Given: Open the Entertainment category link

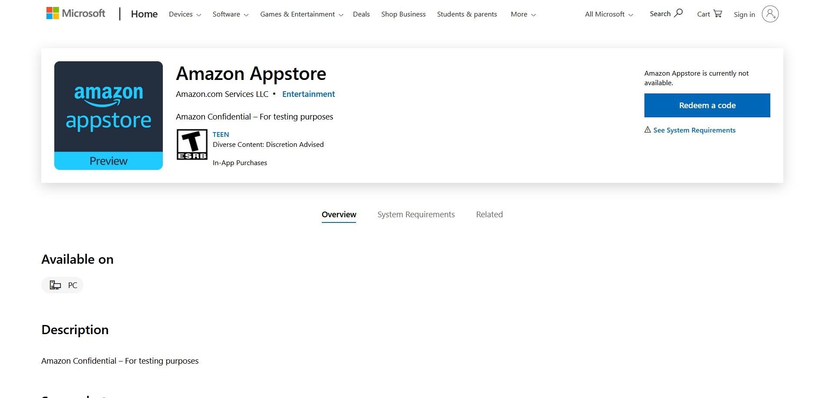Looking at the screenshot, I should 308,94.
